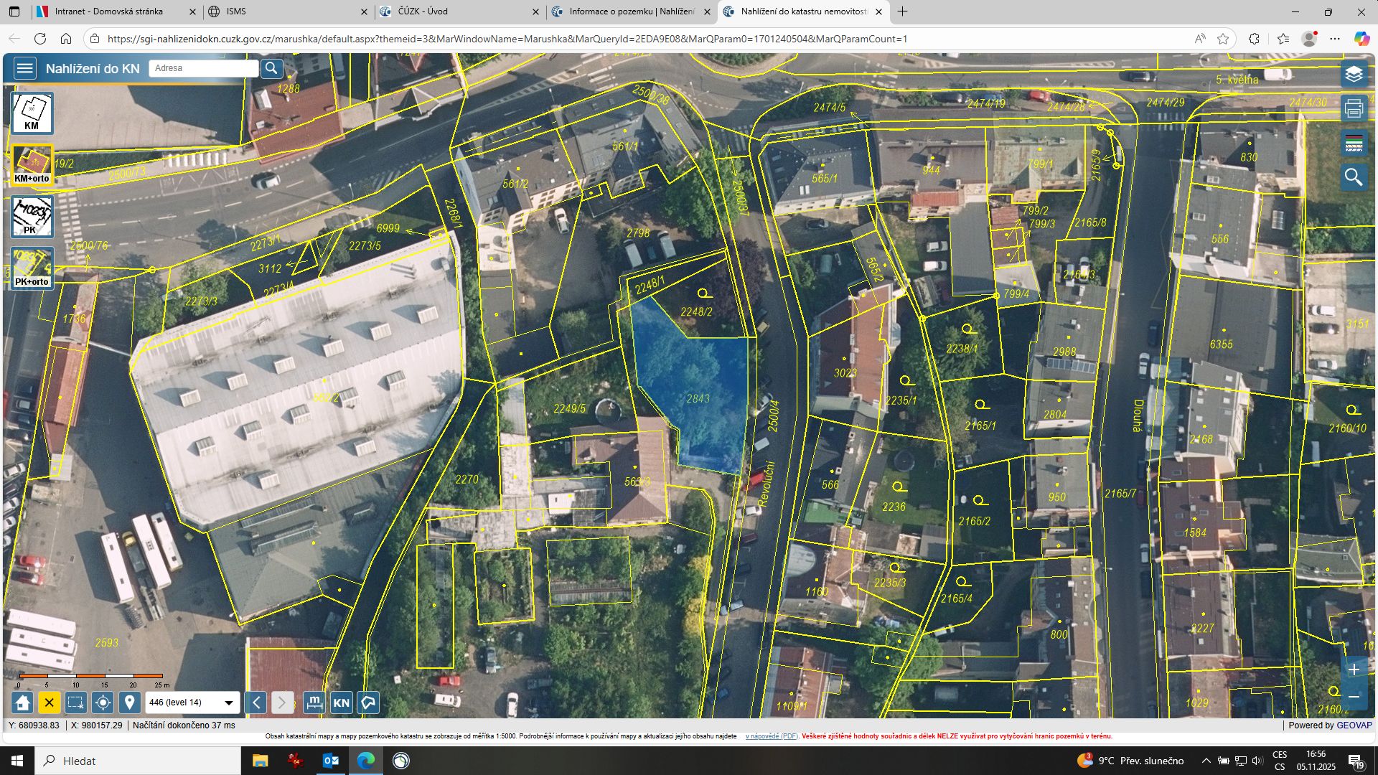This screenshot has height=775, width=1378.
Task: Click the polygon selection tool icon
Action: click(369, 703)
